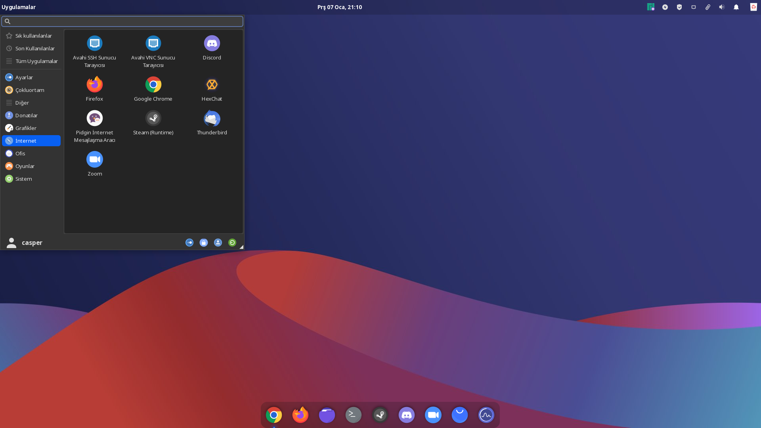
Task: Open Avahi SSH Sunucu Tarayıcısı
Action: coord(94,44)
